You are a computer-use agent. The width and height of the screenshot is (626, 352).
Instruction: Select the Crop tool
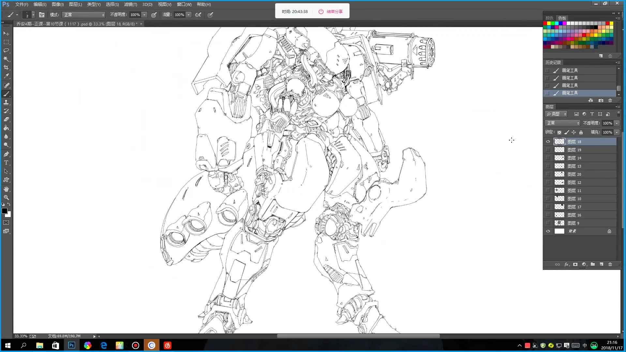tap(6, 67)
